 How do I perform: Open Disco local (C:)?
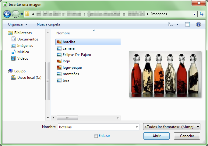point(29,78)
